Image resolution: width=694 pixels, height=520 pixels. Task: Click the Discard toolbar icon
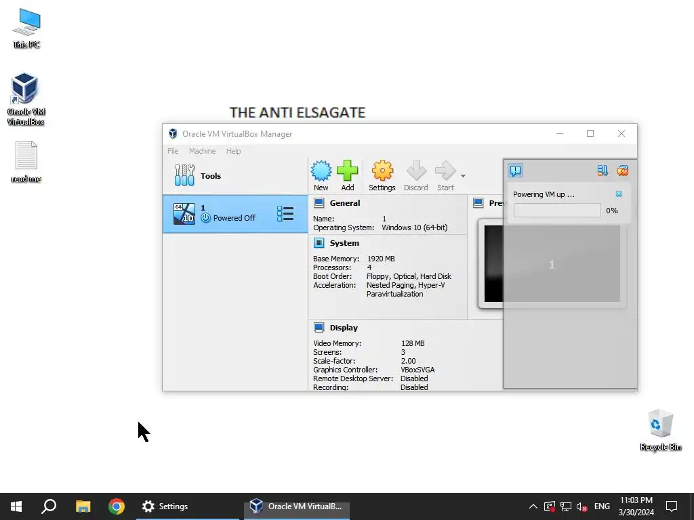coord(415,175)
